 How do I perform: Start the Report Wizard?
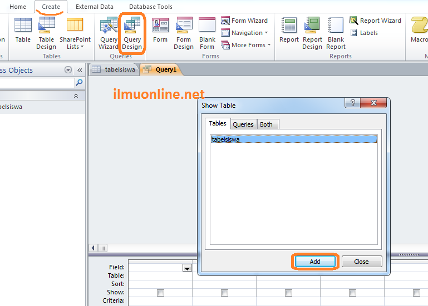[x=375, y=21]
